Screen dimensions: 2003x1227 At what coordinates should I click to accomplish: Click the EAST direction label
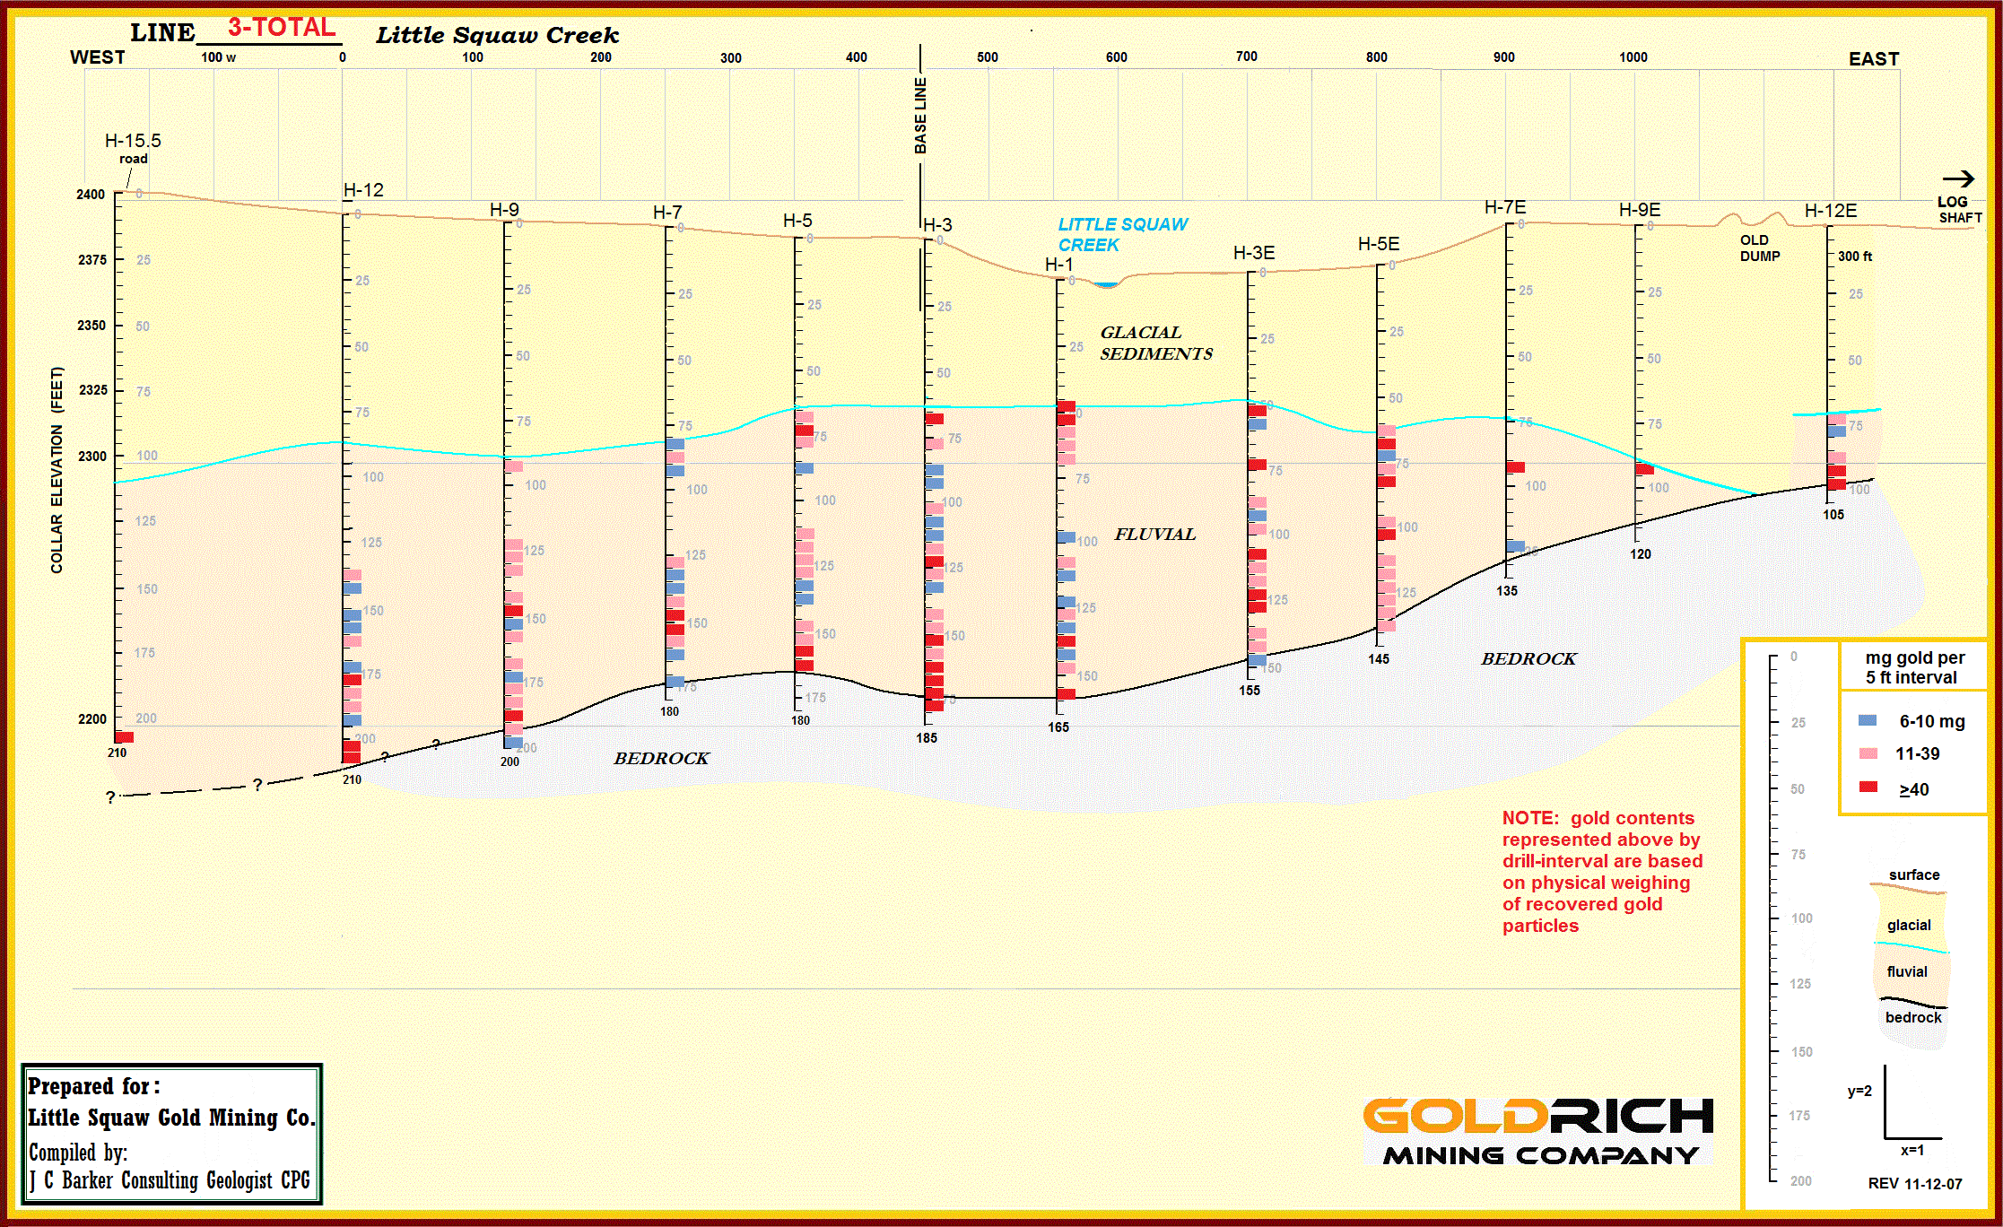(1874, 59)
